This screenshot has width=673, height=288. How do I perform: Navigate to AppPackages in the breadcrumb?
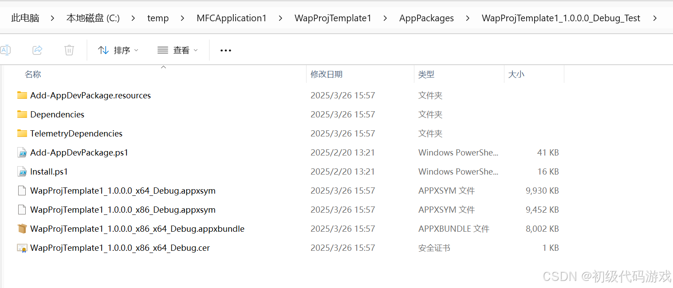click(426, 18)
